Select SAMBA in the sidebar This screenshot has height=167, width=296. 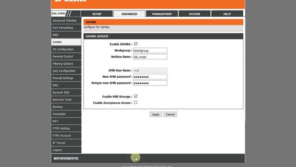[x=66, y=42]
